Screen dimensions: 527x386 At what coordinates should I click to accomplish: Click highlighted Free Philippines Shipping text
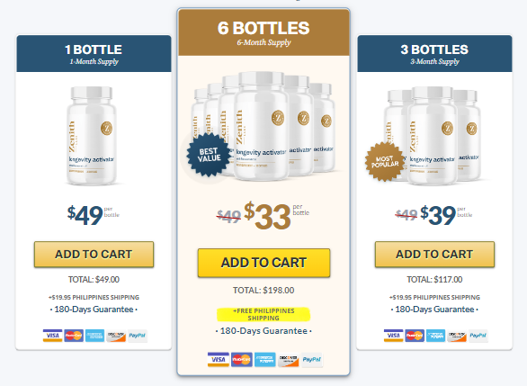(263, 314)
